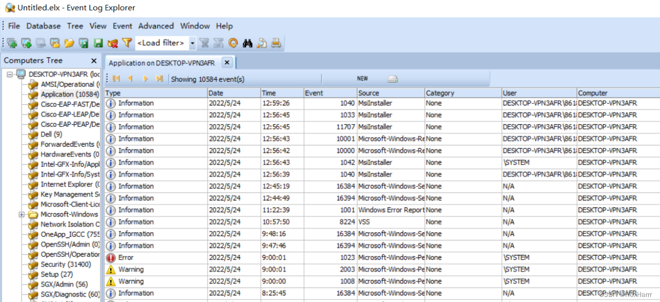Open the View menu
This screenshot has width=660, height=302.
tap(98, 26)
